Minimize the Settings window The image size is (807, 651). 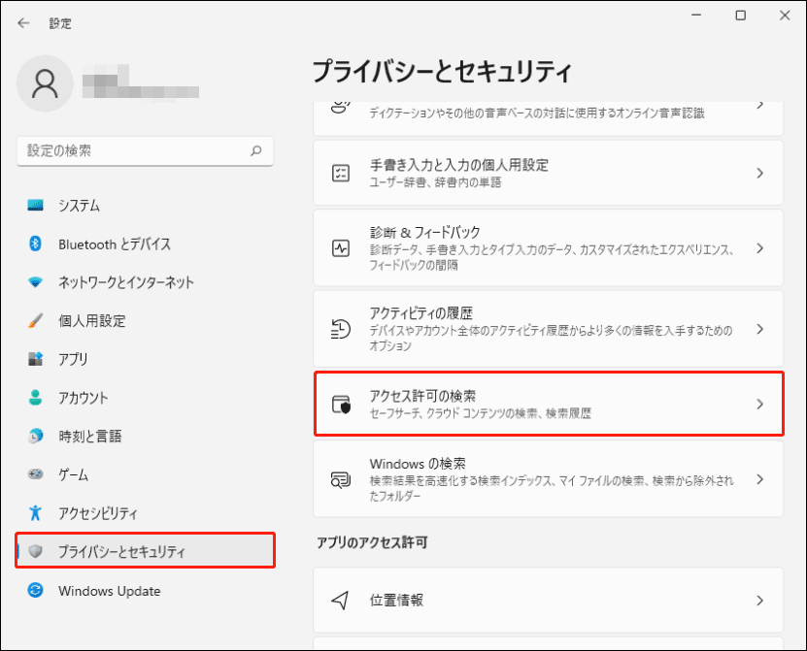pyautogui.click(x=696, y=16)
